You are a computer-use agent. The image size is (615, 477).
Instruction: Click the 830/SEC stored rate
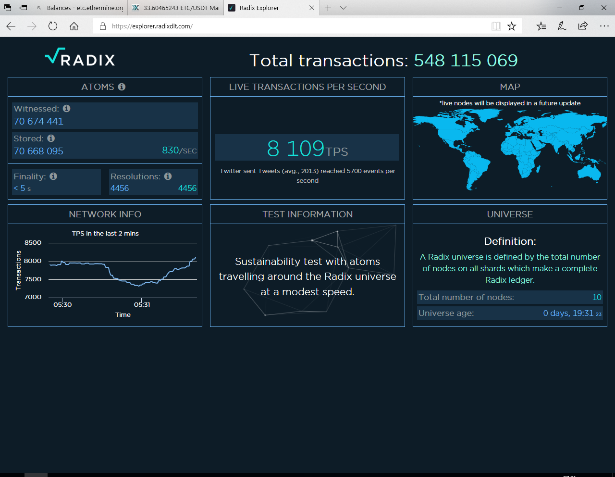[179, 151]
